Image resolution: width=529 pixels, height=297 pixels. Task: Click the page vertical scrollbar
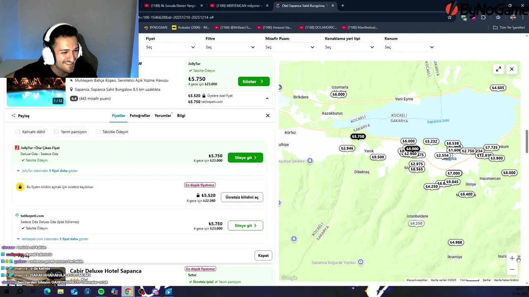tap(527, 141)
